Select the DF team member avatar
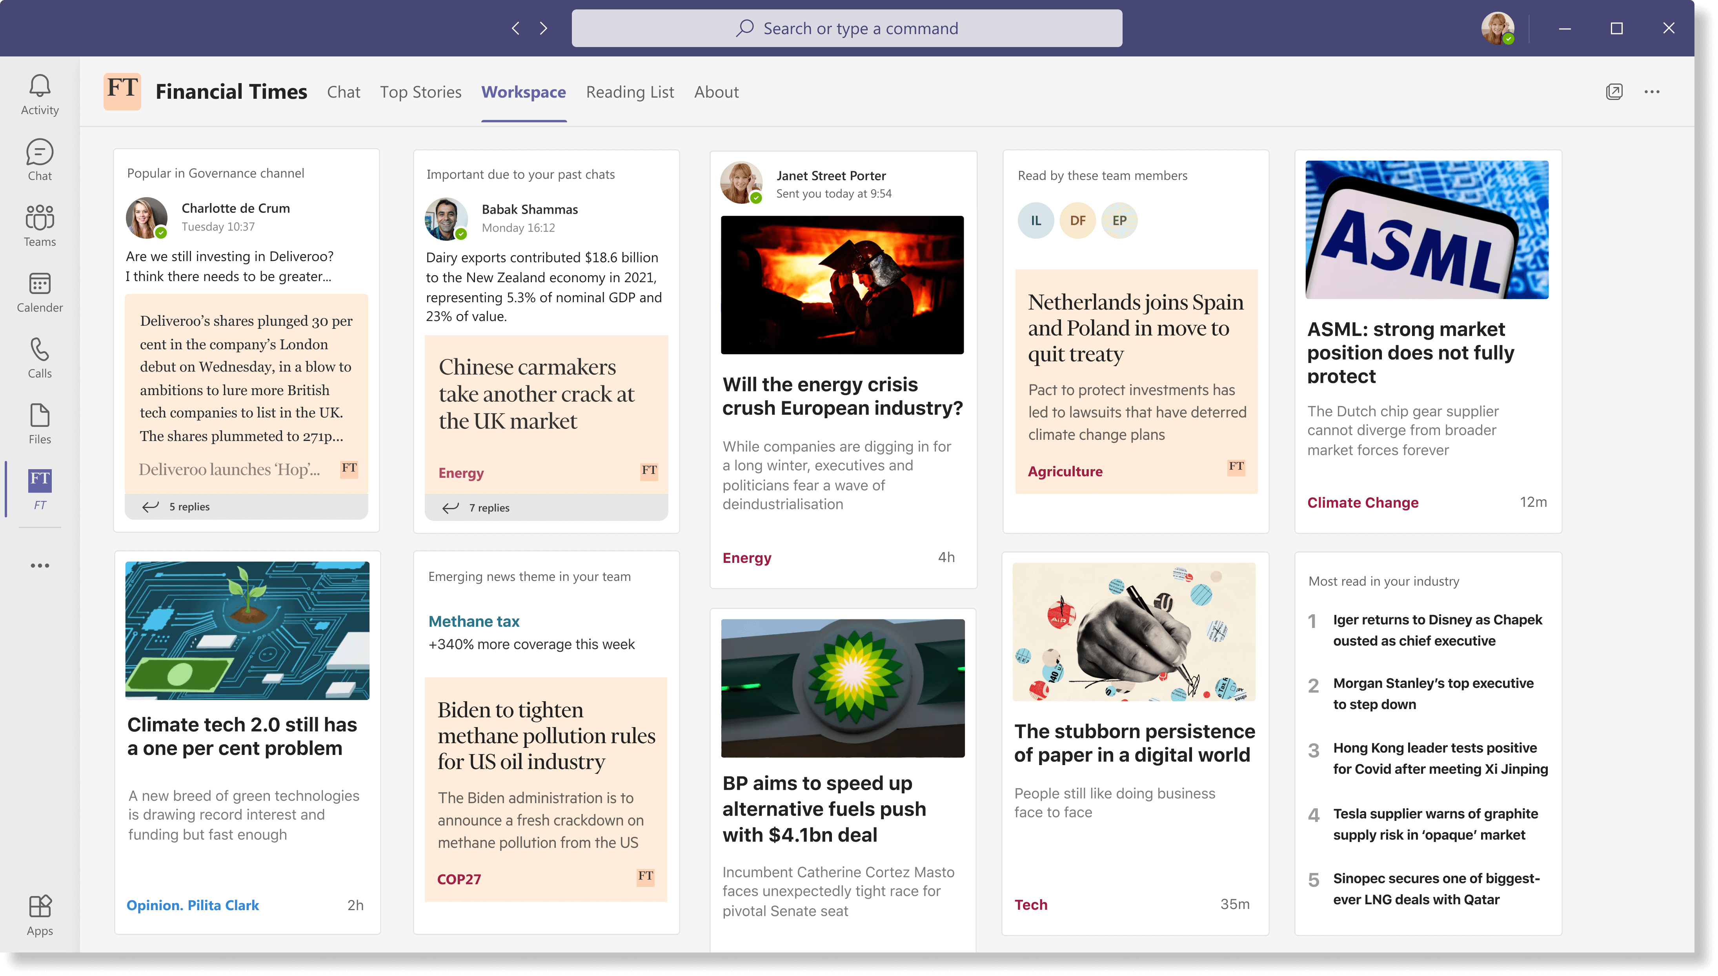1718x976 pixels. click(1077, 221)
